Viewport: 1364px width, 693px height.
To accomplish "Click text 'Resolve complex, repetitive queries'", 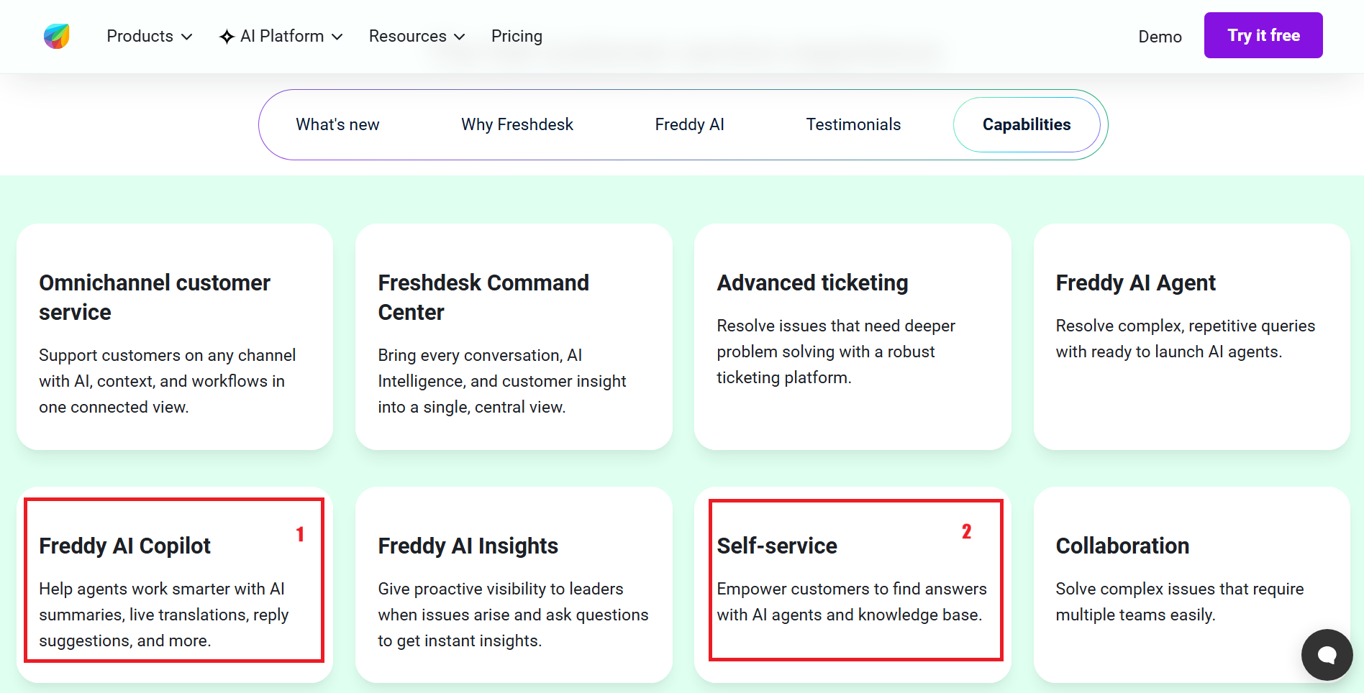I will click(1185, 326).
